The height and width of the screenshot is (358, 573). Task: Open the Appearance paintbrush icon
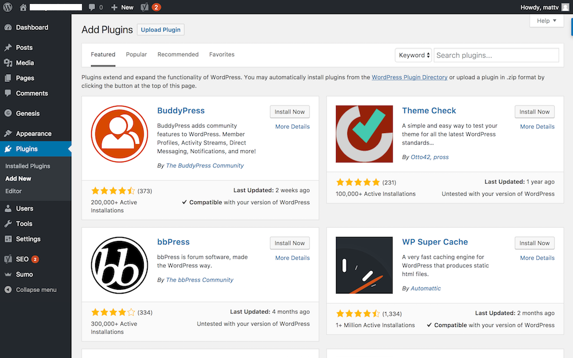[x=8, y=134]
